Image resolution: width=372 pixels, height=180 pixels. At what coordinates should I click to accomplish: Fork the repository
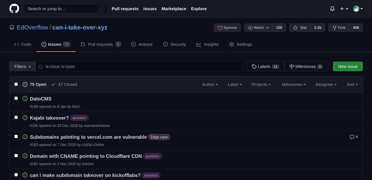tap(339, 28)
